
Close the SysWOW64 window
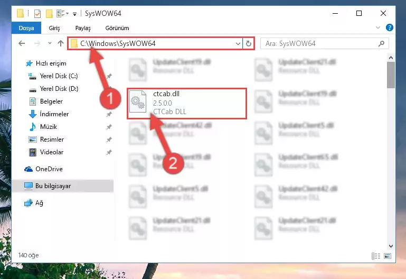[x=383, y=13]
